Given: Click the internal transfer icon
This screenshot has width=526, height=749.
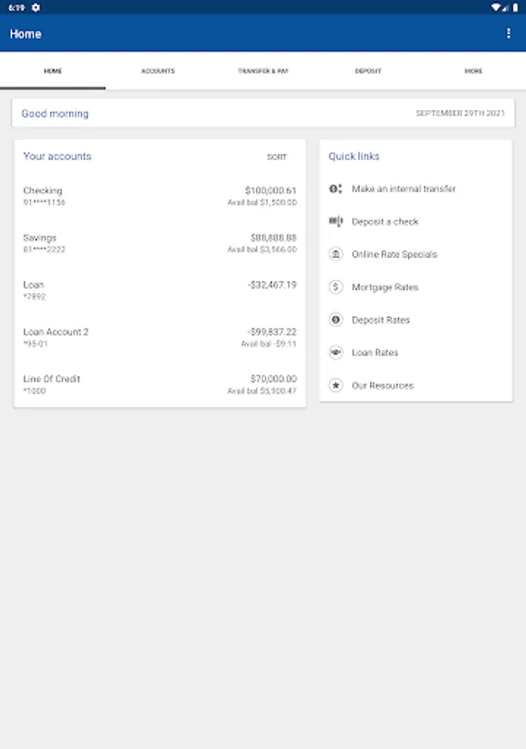Looking at the screenshot, I should tap(336, 189).
